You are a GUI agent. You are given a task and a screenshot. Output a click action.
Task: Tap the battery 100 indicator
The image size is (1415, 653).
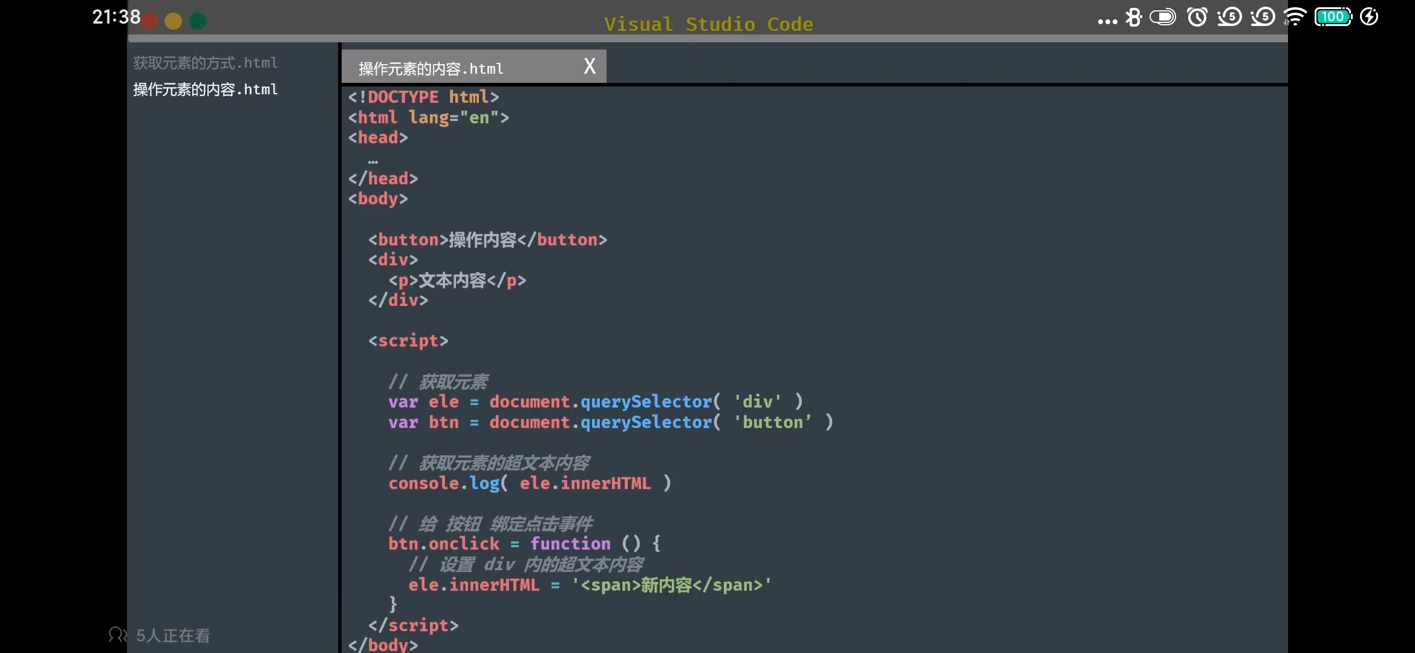pyautogui.click(x=1333, y=17)
